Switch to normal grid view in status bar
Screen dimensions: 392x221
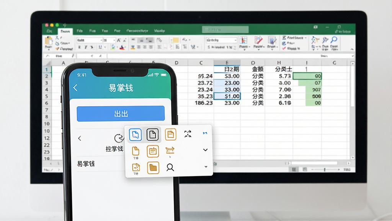(x=294, y=170)
